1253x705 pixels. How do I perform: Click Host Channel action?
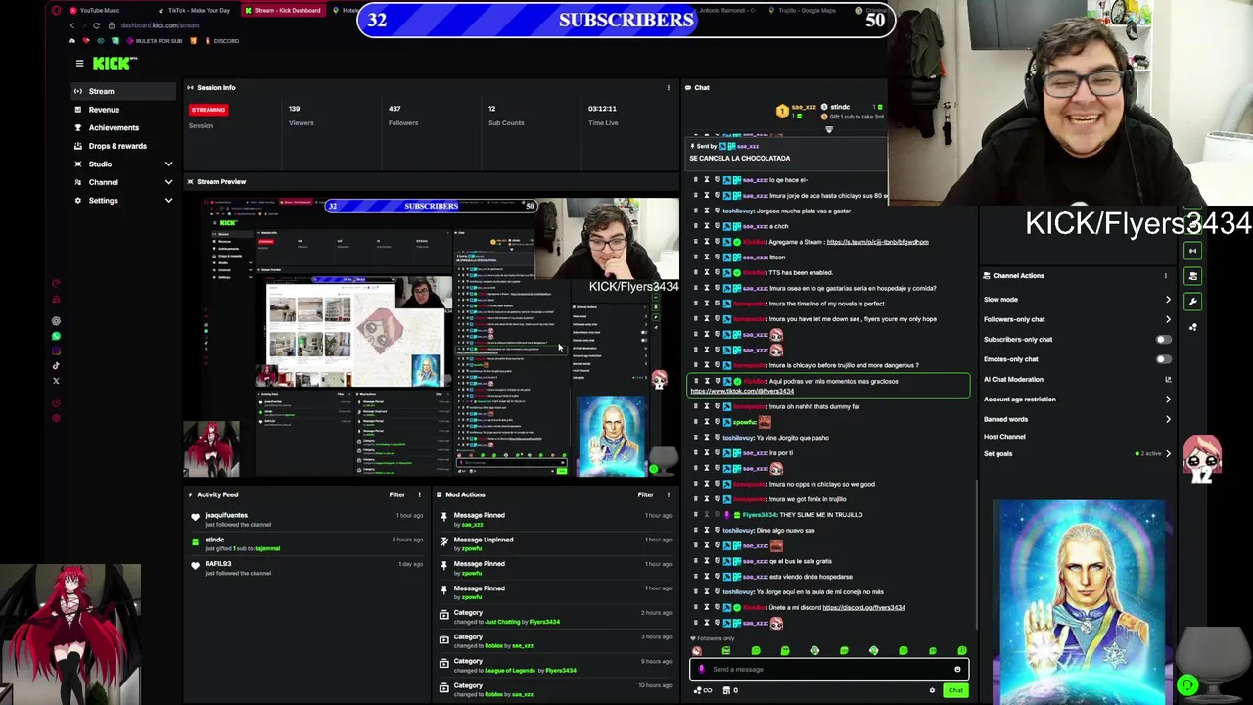1004,437
